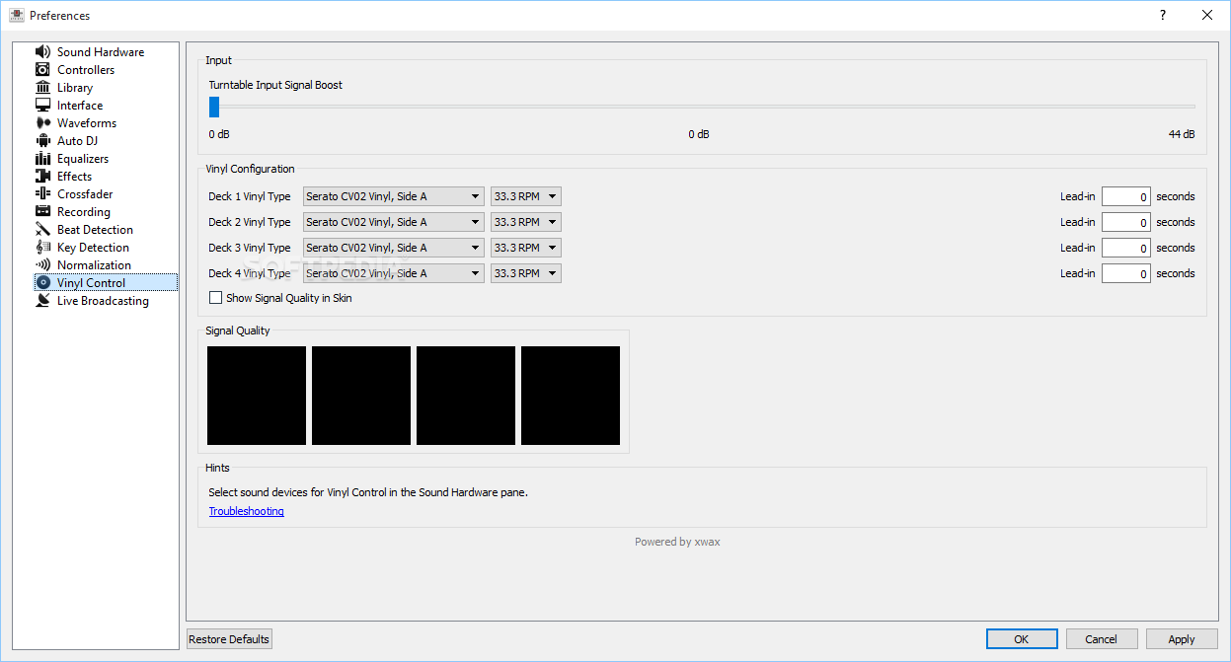
Task: Click the Vinyl Control record icon
Action: pyautogui.click(x=42, y=283)
